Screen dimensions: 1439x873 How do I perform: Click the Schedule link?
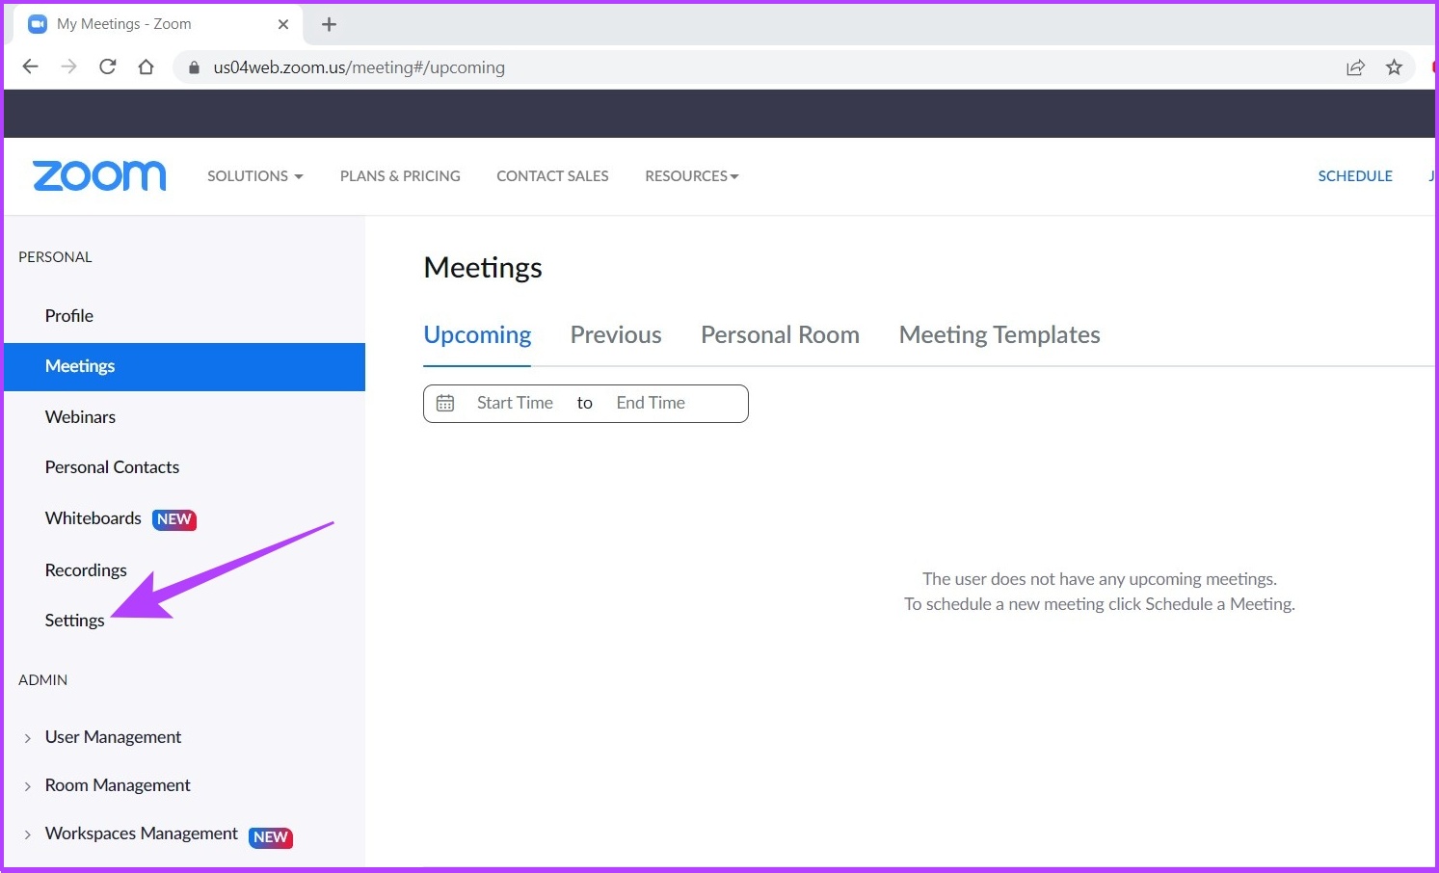(x=1355, y=176)
